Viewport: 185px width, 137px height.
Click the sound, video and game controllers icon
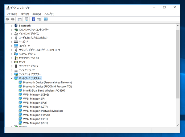[16, 50]
